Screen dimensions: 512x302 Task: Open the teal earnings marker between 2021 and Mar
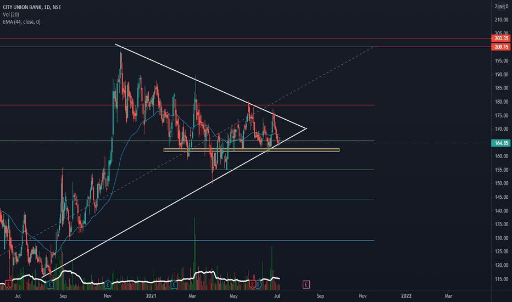(x=174, y=284)
